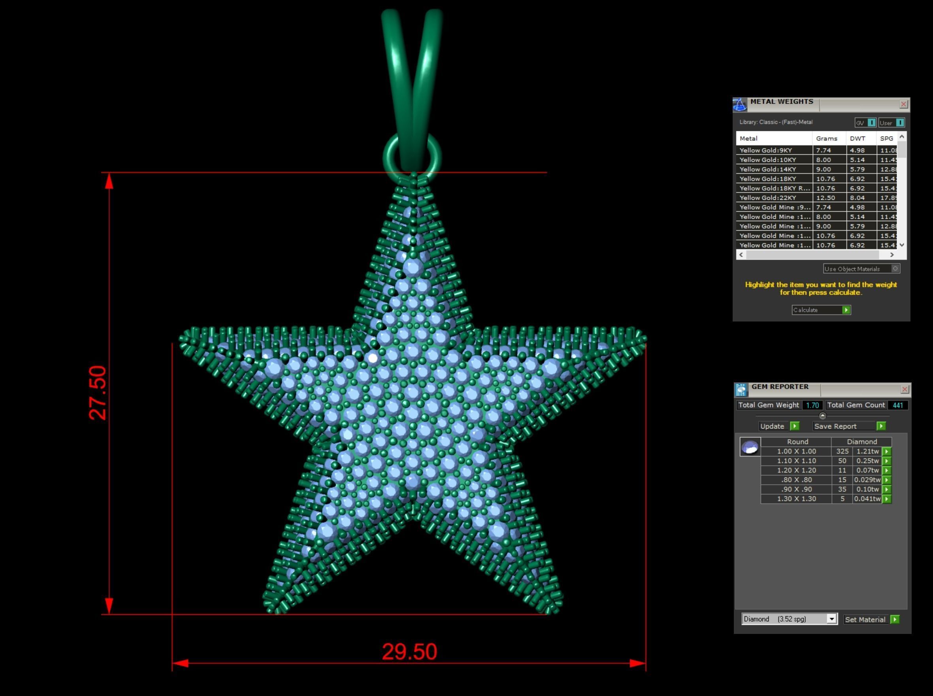933x696 pixels.
Task: Click the green arrow beside Save Report
Action: [881, 426]
